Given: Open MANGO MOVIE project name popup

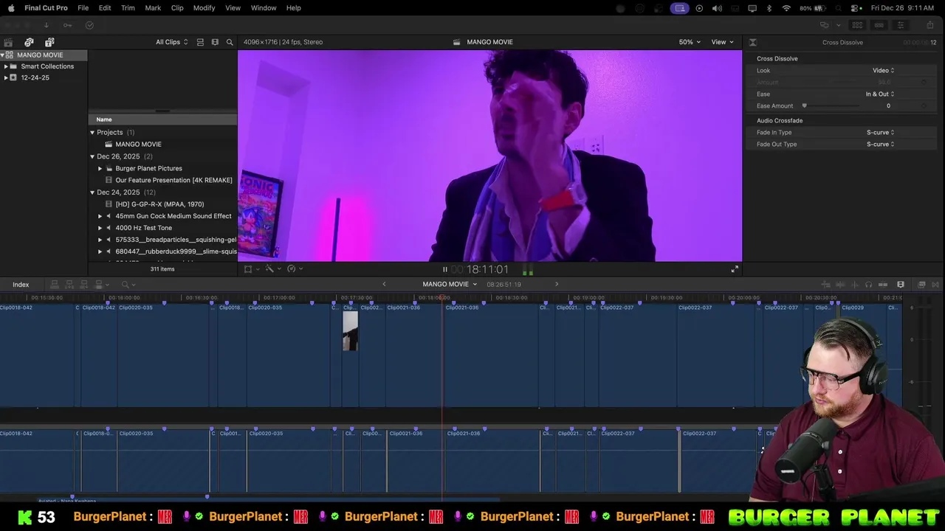Looking at the screenshot, I should (x=450, y=285).
